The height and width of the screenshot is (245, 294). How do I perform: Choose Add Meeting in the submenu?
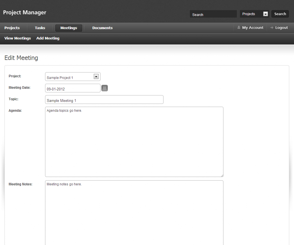(x=48, y=38)
